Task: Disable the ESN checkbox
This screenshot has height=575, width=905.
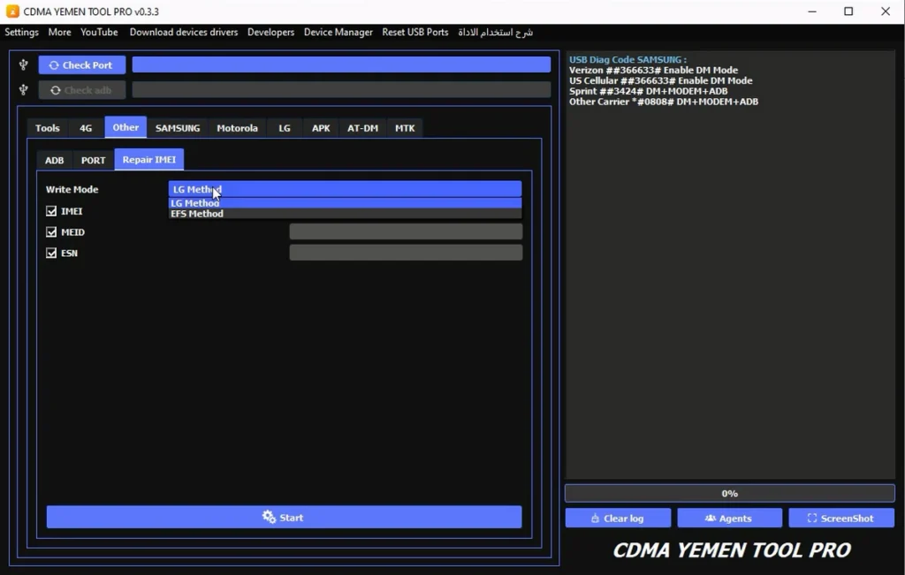Action: [51, 253]
